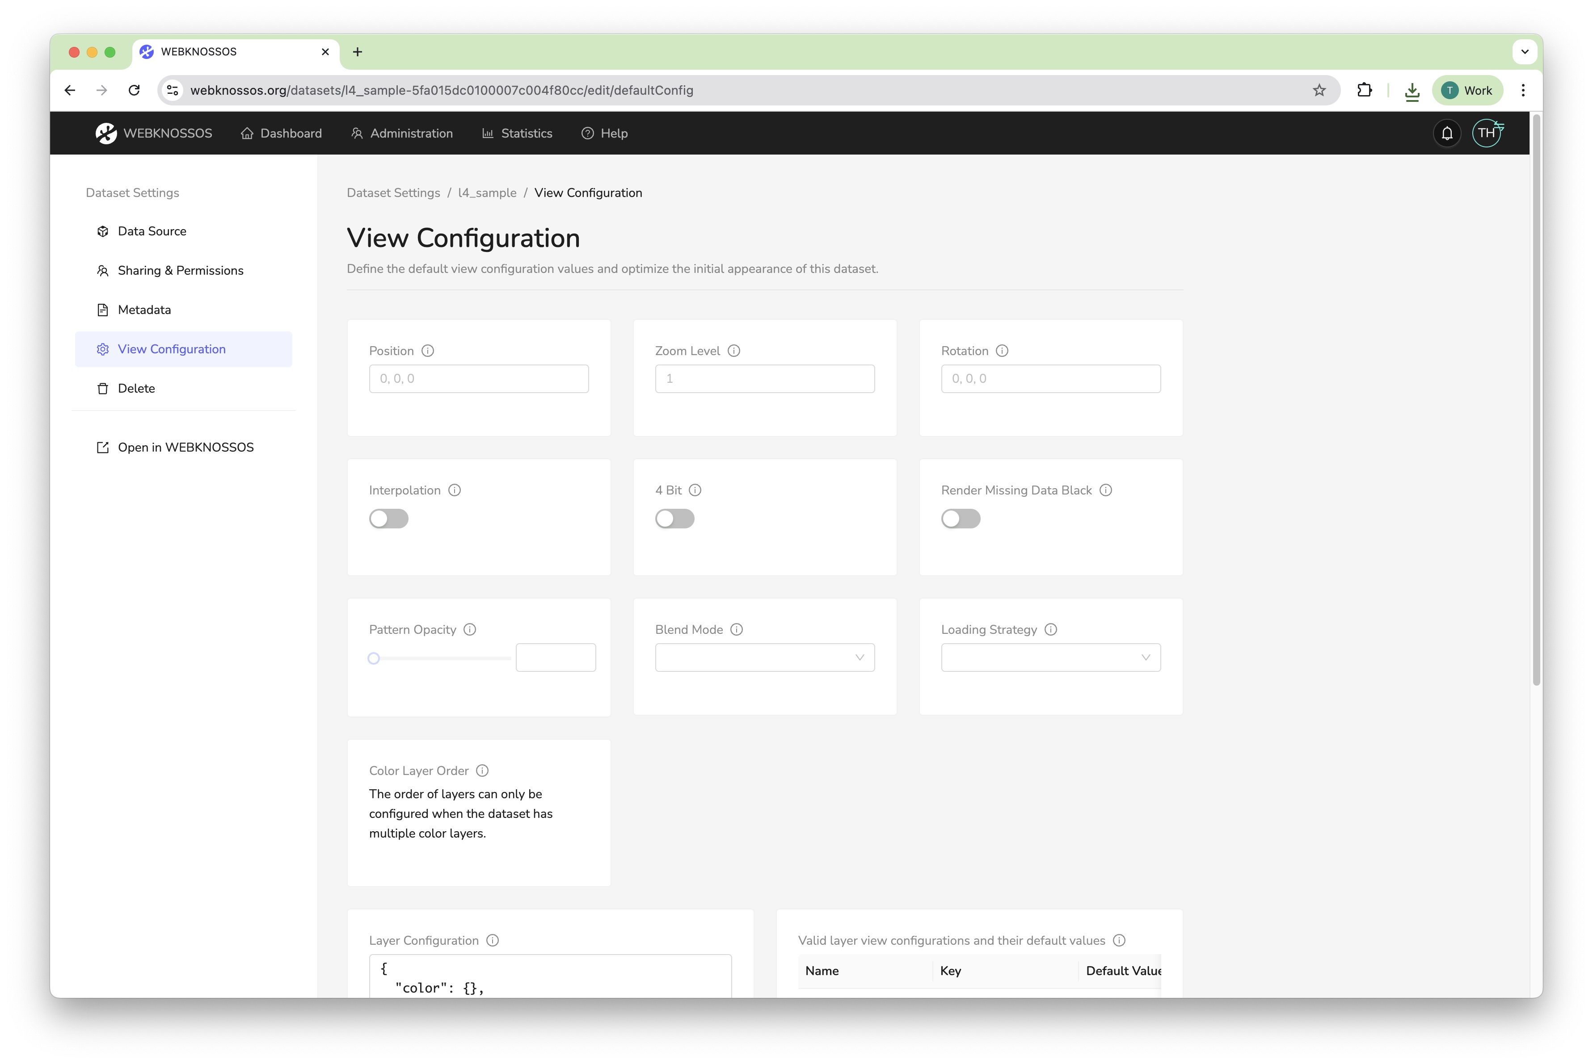Click the notifications bell icon
Screen dimensions: 1593x1064
1446,133
